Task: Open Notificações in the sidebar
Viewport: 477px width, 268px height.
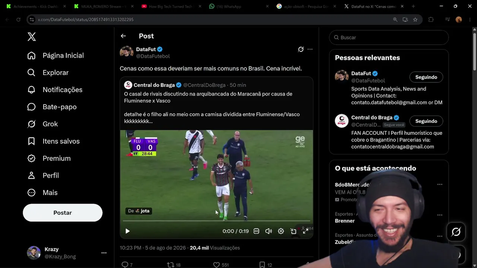Action: pos(55,90)
